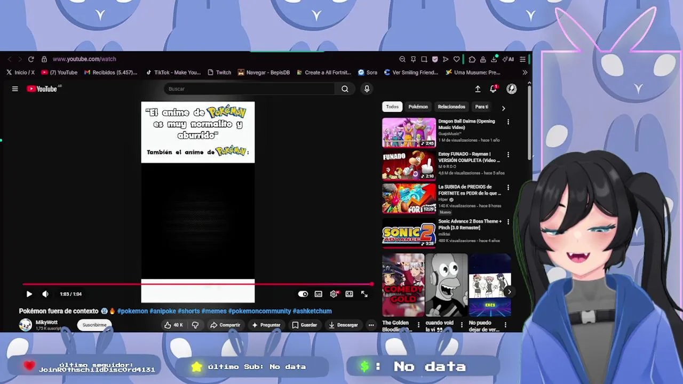Open more actions ellipsis under video

371,325
